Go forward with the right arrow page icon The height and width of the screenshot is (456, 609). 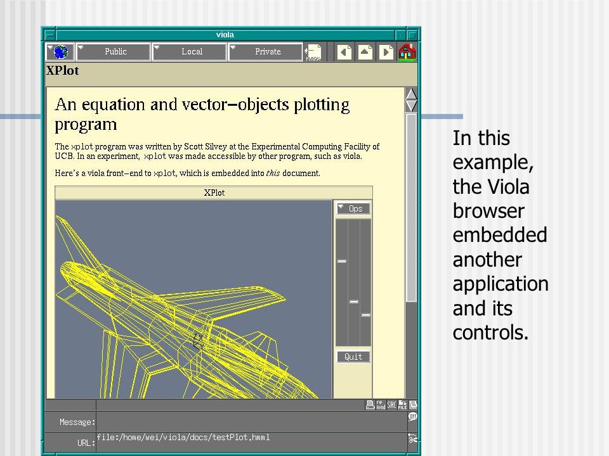(385, 52)
